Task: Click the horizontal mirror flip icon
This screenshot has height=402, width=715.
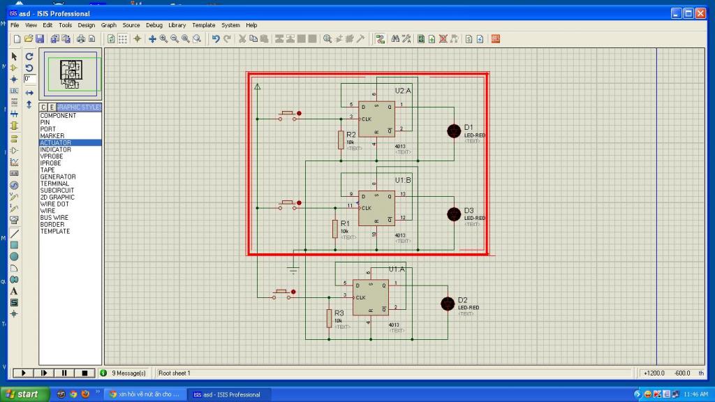Action: tap(29, 92)
